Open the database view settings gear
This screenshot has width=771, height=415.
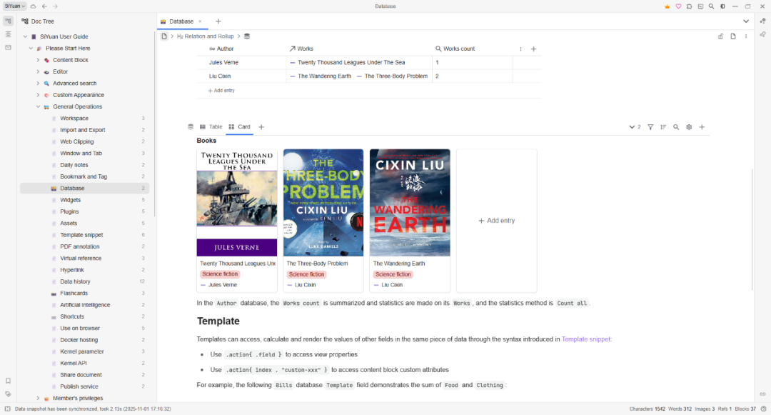click(689, 126)
